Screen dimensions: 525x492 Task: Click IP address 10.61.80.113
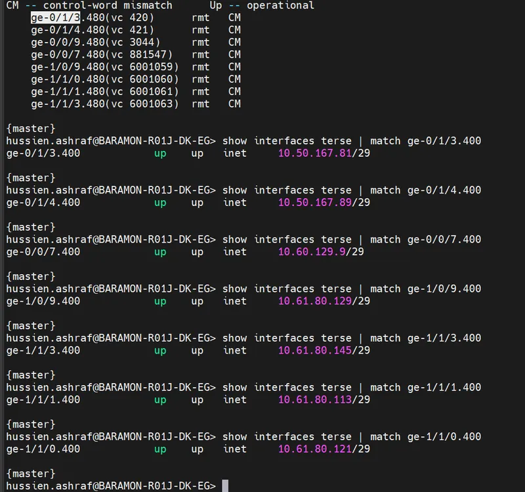[315, 400]
